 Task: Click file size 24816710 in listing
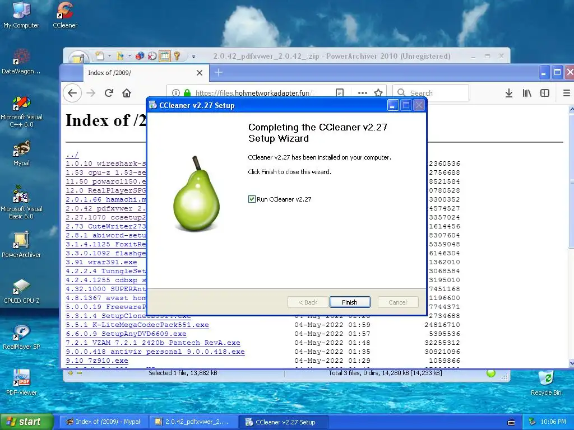click(x=442, y=325)
